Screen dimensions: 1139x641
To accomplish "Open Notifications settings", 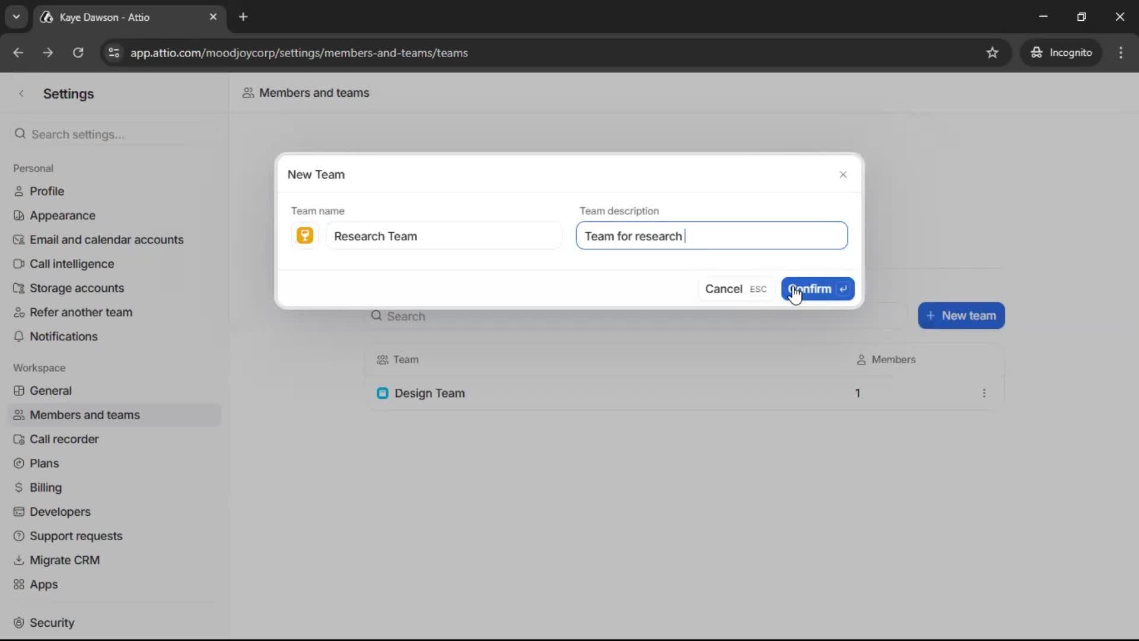I will tap(63, 336).
